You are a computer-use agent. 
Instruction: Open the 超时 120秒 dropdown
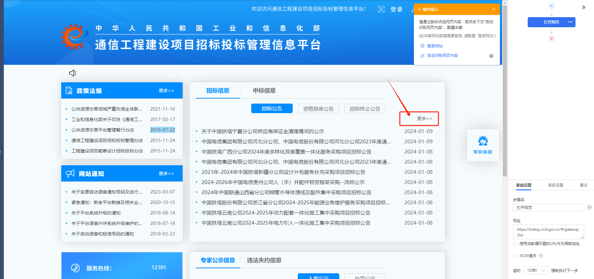[x=536, y=270]
